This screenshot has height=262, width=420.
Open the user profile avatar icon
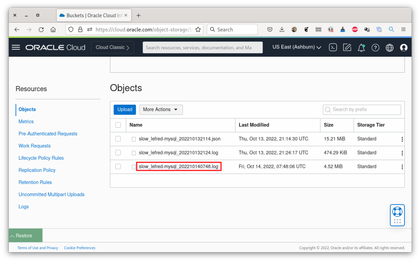(404, 48)
